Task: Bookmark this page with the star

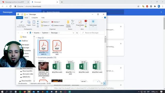Action: [138, 6]
